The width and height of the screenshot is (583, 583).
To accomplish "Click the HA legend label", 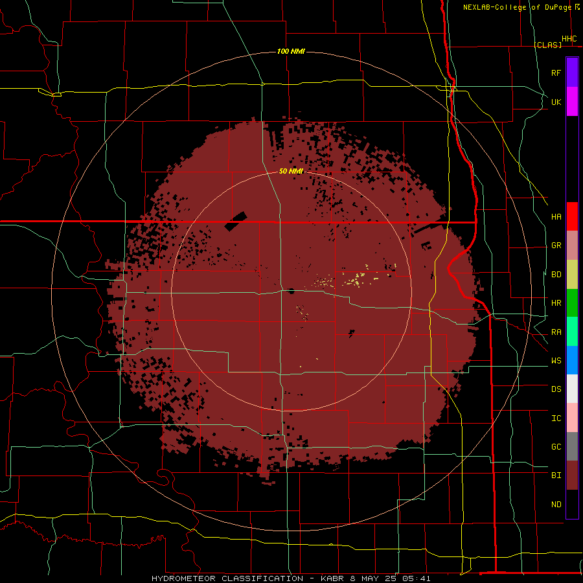I will click(x=556, y=217).
